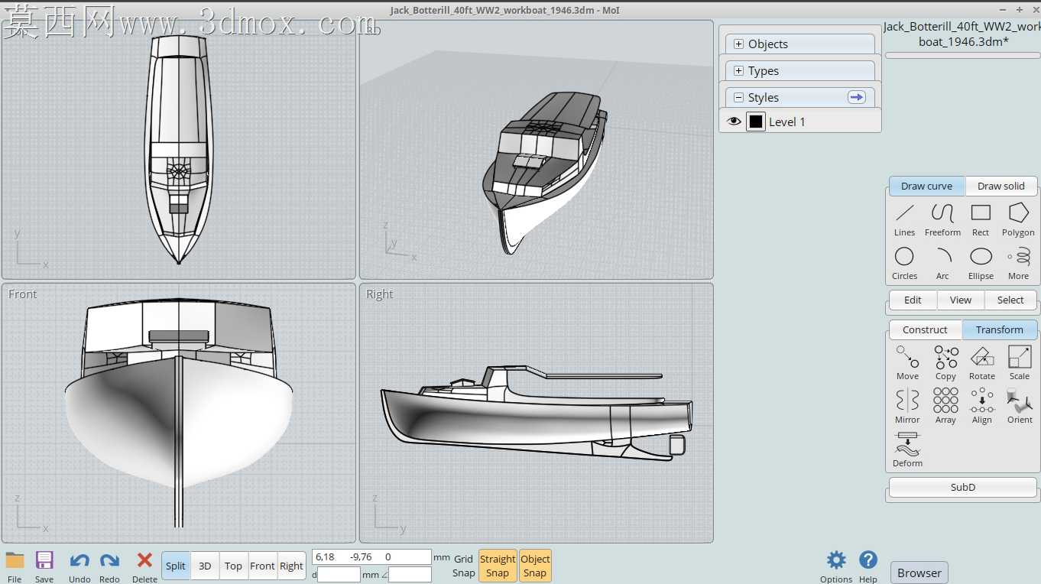Viewport: 1041px width, 584px height.
Task: Toggle Grid Snap on
Action: click(463, 566)
